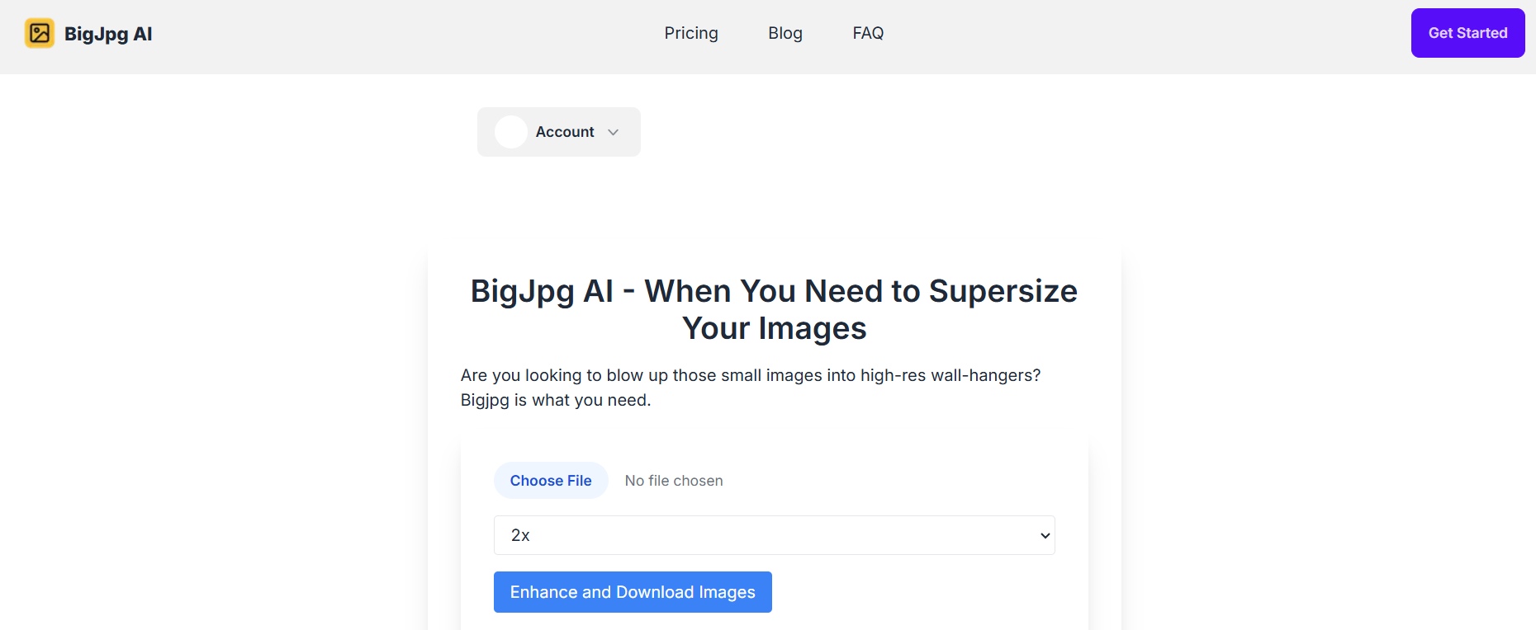
Task: Click the 'Supersize' heading first line
Action: coord(774,291)
